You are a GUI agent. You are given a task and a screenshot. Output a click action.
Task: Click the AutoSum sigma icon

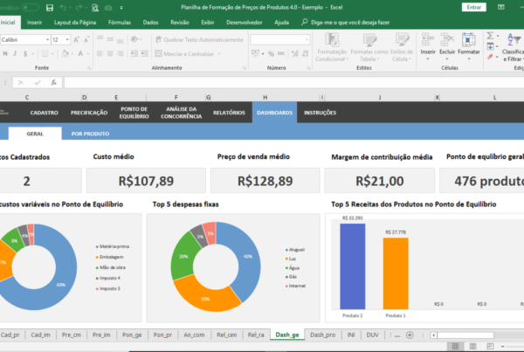tap(490, 36)
